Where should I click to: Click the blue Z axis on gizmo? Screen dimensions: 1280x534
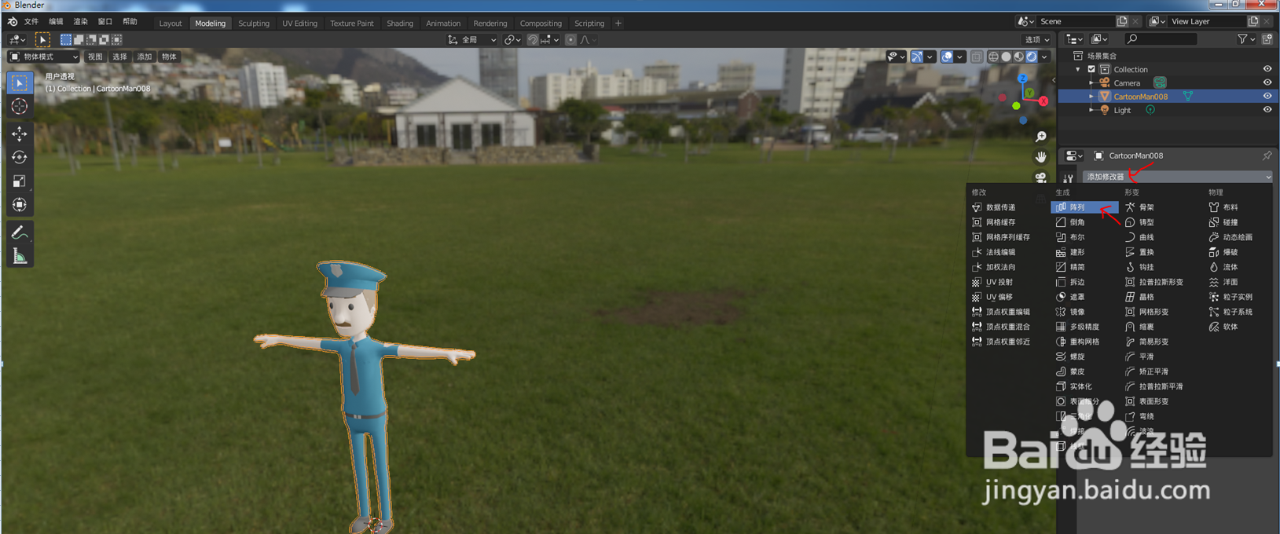(x=1022, y=79)
